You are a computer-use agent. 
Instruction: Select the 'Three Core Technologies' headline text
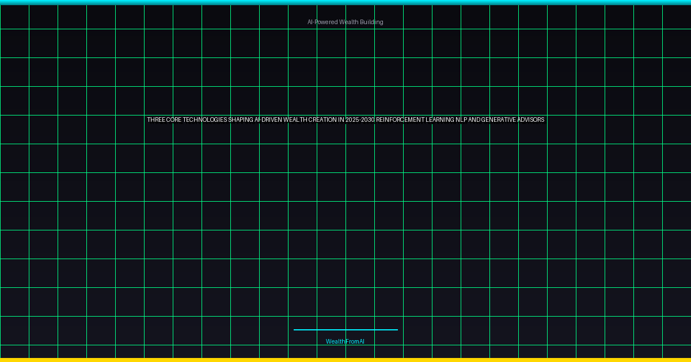345,120
